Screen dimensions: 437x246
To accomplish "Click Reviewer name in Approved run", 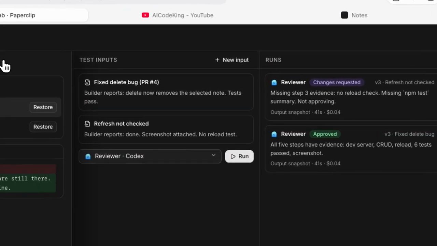I will click(293, 134).
